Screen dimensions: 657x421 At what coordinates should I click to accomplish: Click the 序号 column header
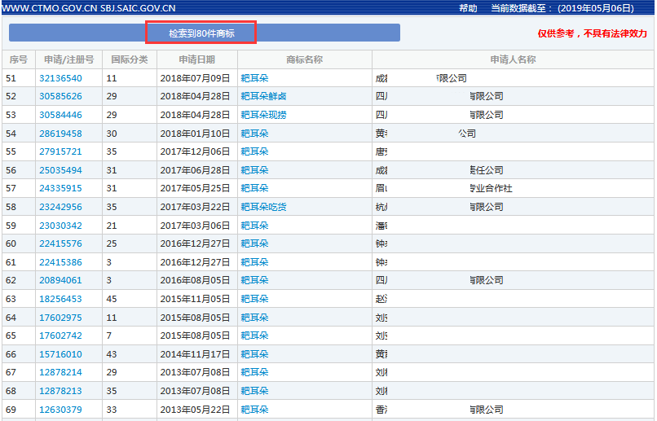click(x=19, y=59)
